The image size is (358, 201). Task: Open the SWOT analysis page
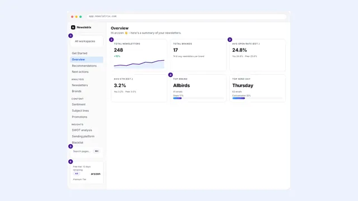[82, 130]
